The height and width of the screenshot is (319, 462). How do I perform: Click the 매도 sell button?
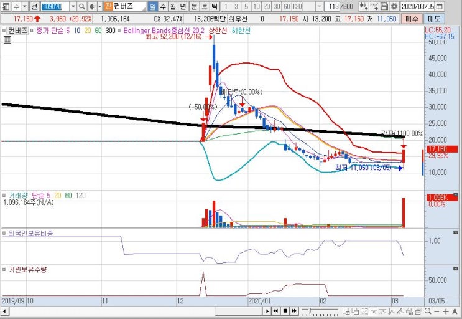434,19
